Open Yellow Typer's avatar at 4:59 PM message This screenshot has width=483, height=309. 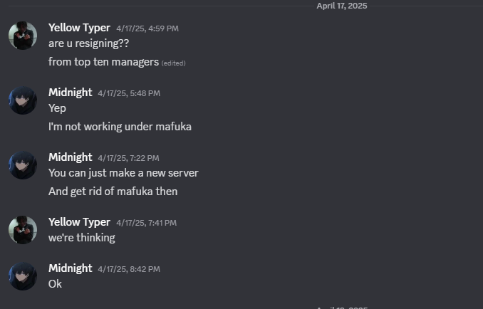click(x=23, y=36)
